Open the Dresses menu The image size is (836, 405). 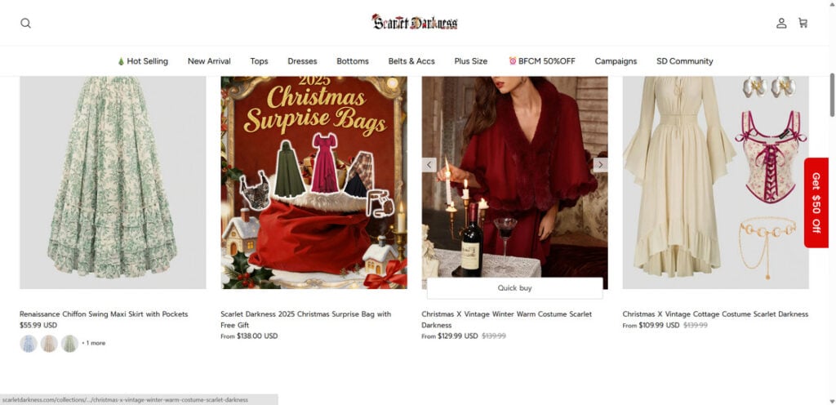(302, 61)
